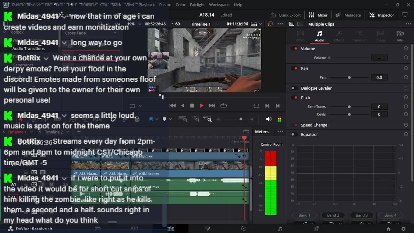This screenshot has width=414, height=233.
Task: Open the Playback menu
Action: pos(147,5)
